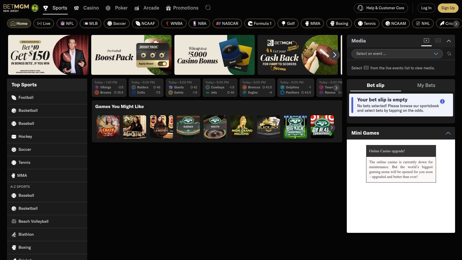
Task: Click the media scoreboard view icon
Action: 438,41
